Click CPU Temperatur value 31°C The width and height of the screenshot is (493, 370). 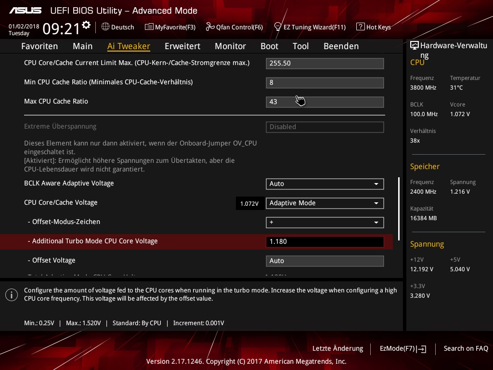click(x=456, y=88)
